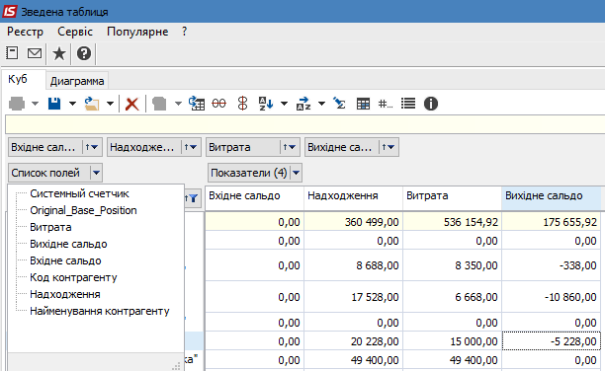605x371 pixels.
Task: Open the Показатели (4) dropdown arrow
Action: [x=296, y=173]
